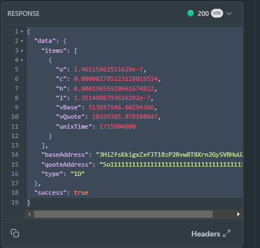The width and height of the screenshot is (260, 248).
Task: Click the "vBase" key on line 9
Action: (x=68, y=107)
